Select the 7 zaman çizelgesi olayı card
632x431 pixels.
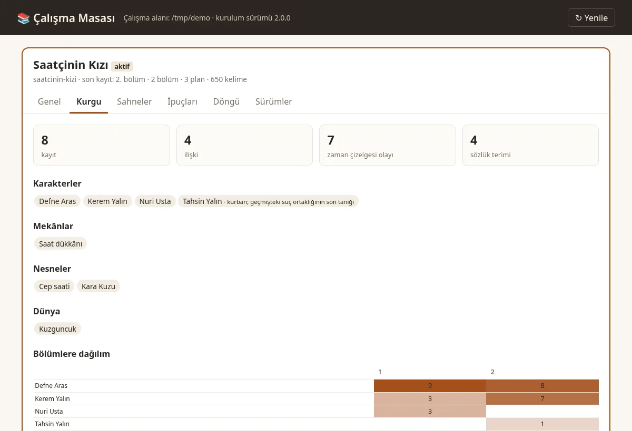click(388, 145)
